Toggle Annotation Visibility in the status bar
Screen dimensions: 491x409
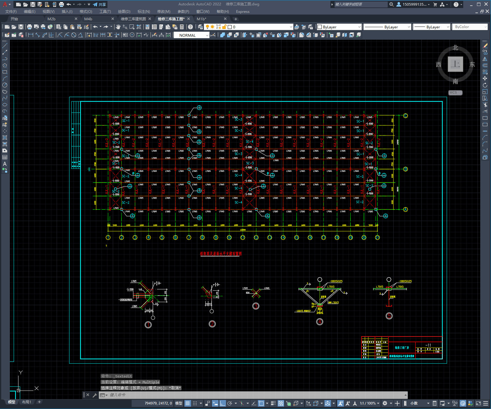[x=341, y=403]
